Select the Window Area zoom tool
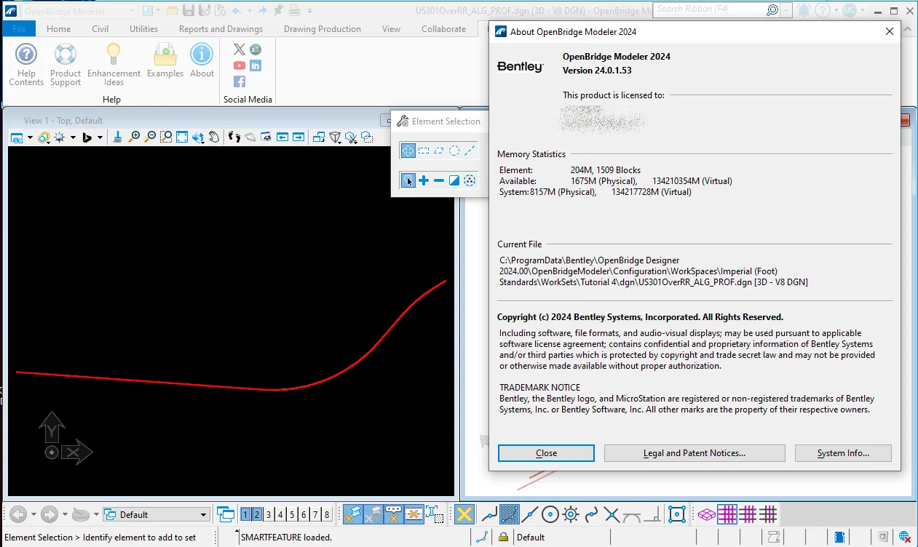 [167, 137]
